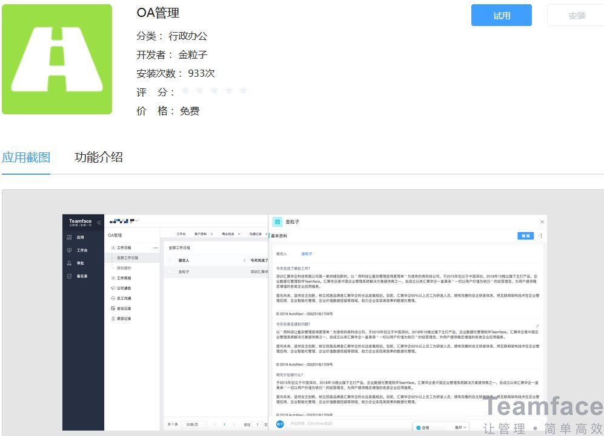This screenshot has height=436, width=604.
Task: Open the 应用 sidebar icon
Action: pyautogui.click(x=69, y=236)
